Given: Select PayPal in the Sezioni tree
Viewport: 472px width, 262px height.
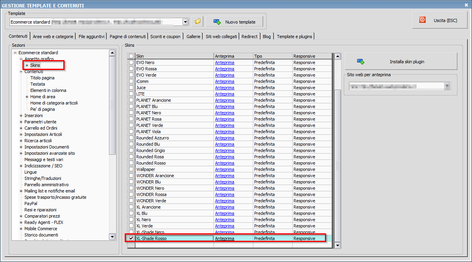Looking at the screenshot, I should (x=31, y=203).
